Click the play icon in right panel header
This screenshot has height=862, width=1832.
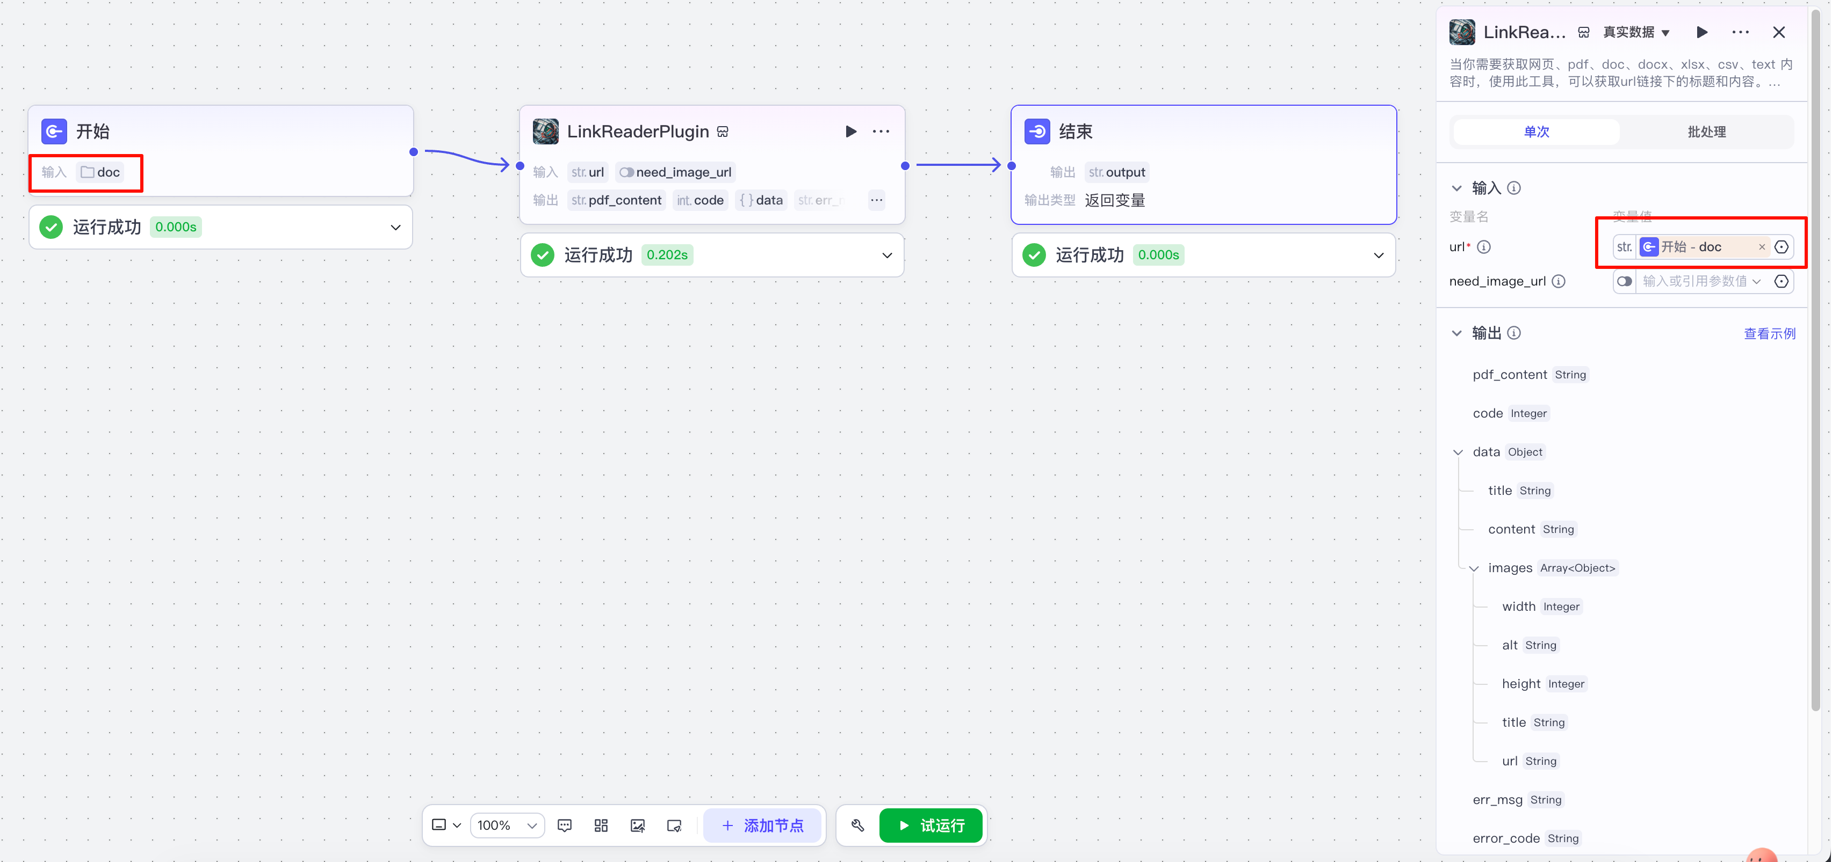tap(1702, 32)
